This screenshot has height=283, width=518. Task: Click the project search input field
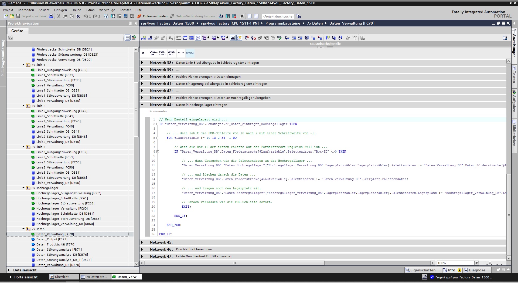click(278, 16)
